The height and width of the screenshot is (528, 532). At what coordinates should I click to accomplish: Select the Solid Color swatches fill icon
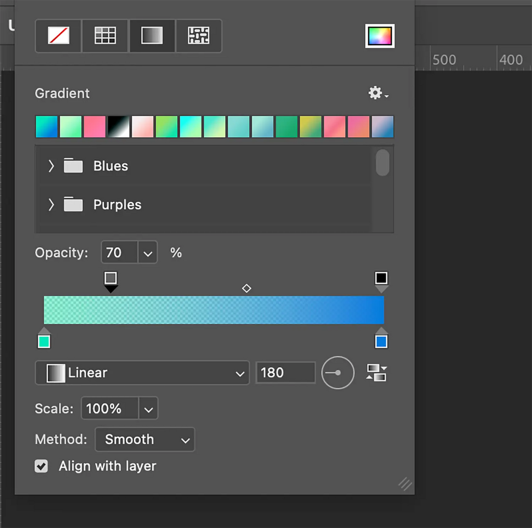tap(105, 36)
